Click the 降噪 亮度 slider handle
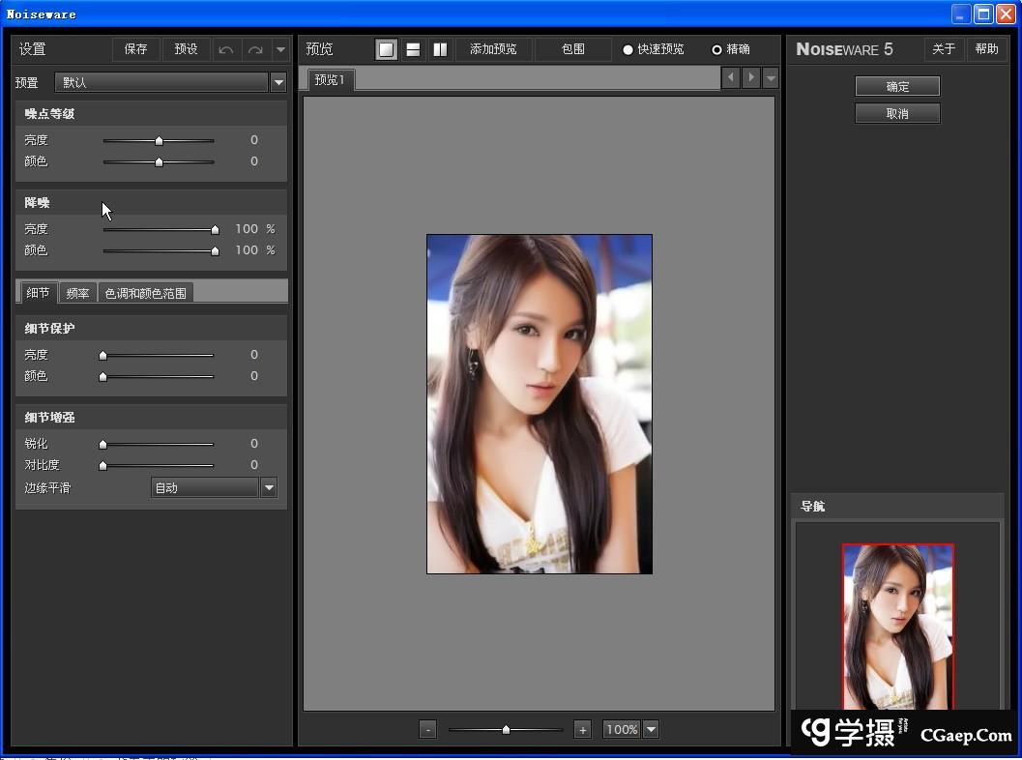This screenshot has width=1022, height=760. (x=215, y=229)
